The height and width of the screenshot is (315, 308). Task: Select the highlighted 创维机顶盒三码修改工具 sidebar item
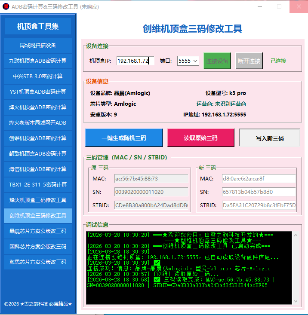coord(38,216)
